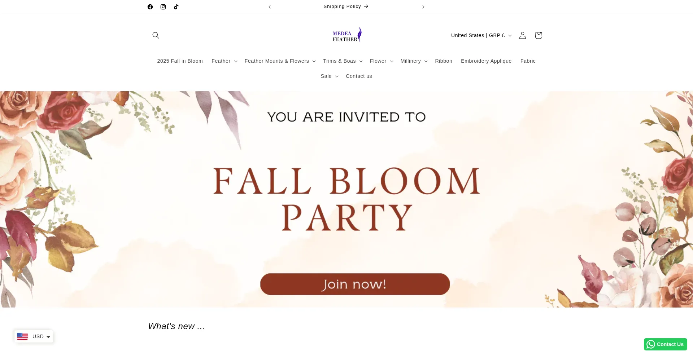
Task: Expand the Millinery navigation dropdown
Action: (x=414, y=61)
